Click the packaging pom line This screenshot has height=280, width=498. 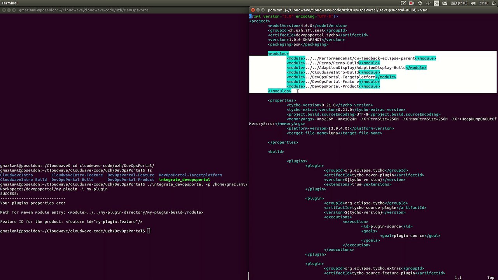pos(298,44)
